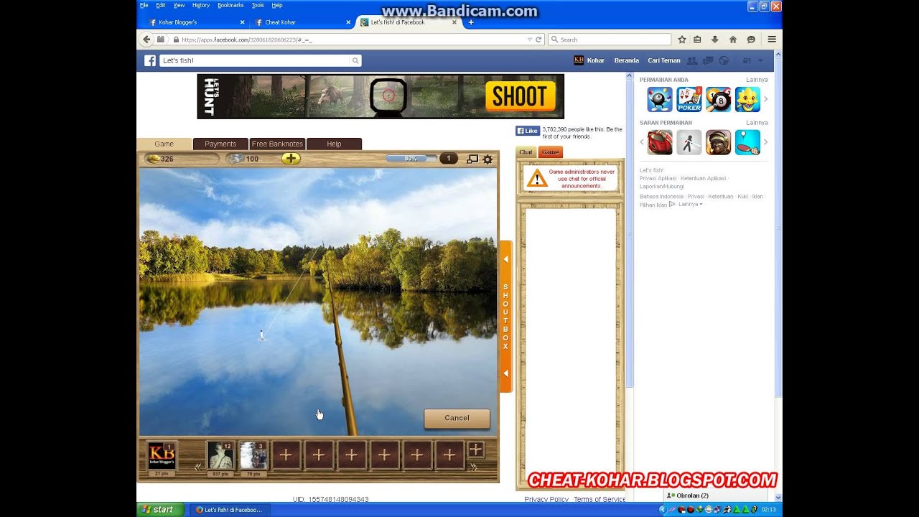Click the Cancel button
Viewport: 919px width, 517px height.
point(457,418)
